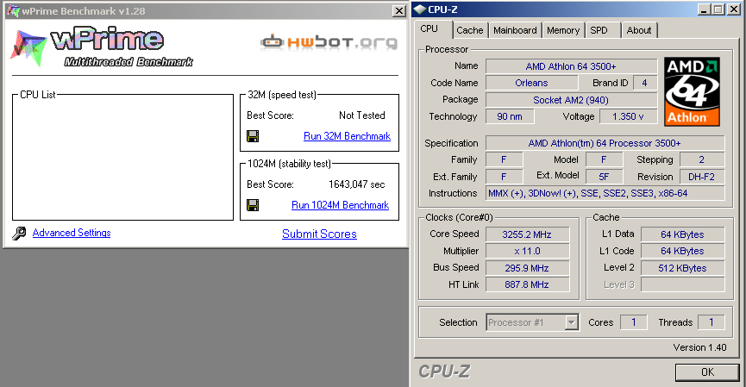746x387 pixels.
Task: Open Advanced Settings link
Action: [72, 233]
